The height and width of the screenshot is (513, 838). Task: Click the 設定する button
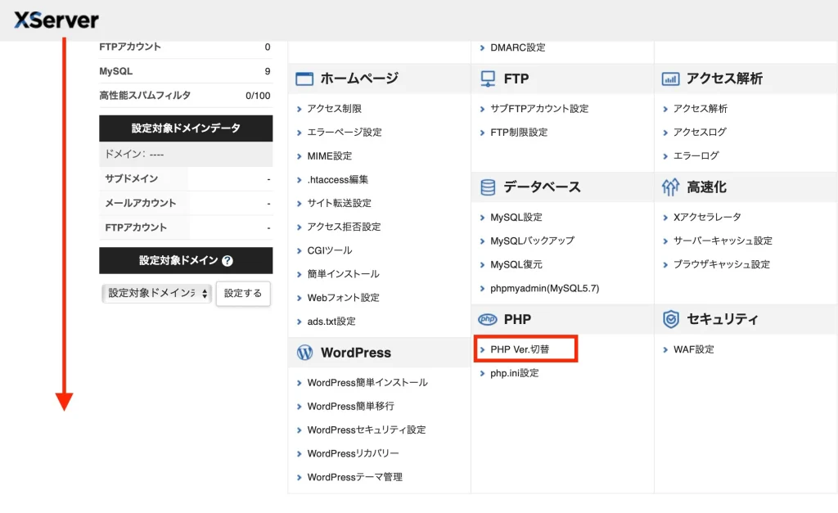pos(243,294)
